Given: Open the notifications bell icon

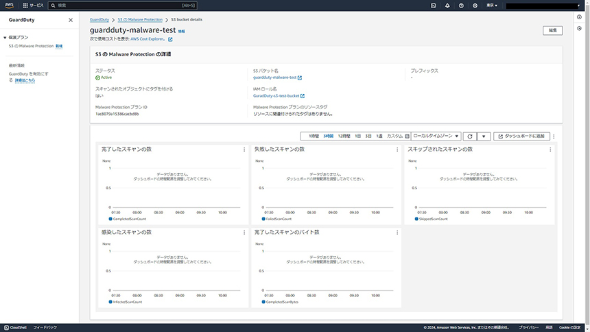Looking at the screenshot, I should pos(447,5).
